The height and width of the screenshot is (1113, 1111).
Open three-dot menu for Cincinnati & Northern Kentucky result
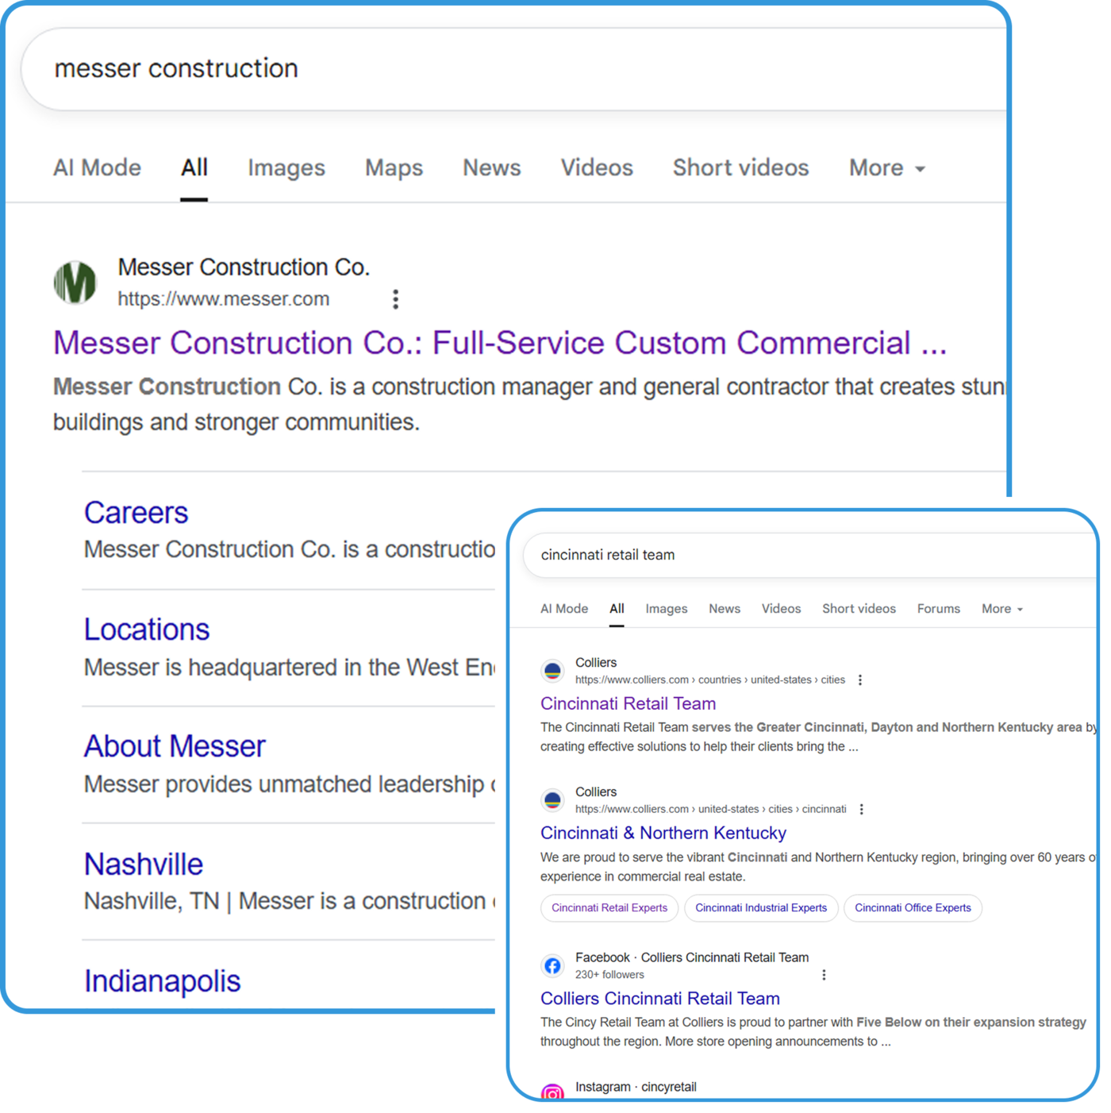point(862,809)
